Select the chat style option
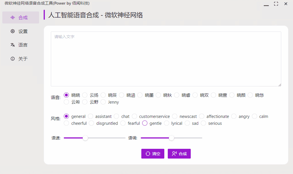The image size is (293, 174). coord(116,116)
